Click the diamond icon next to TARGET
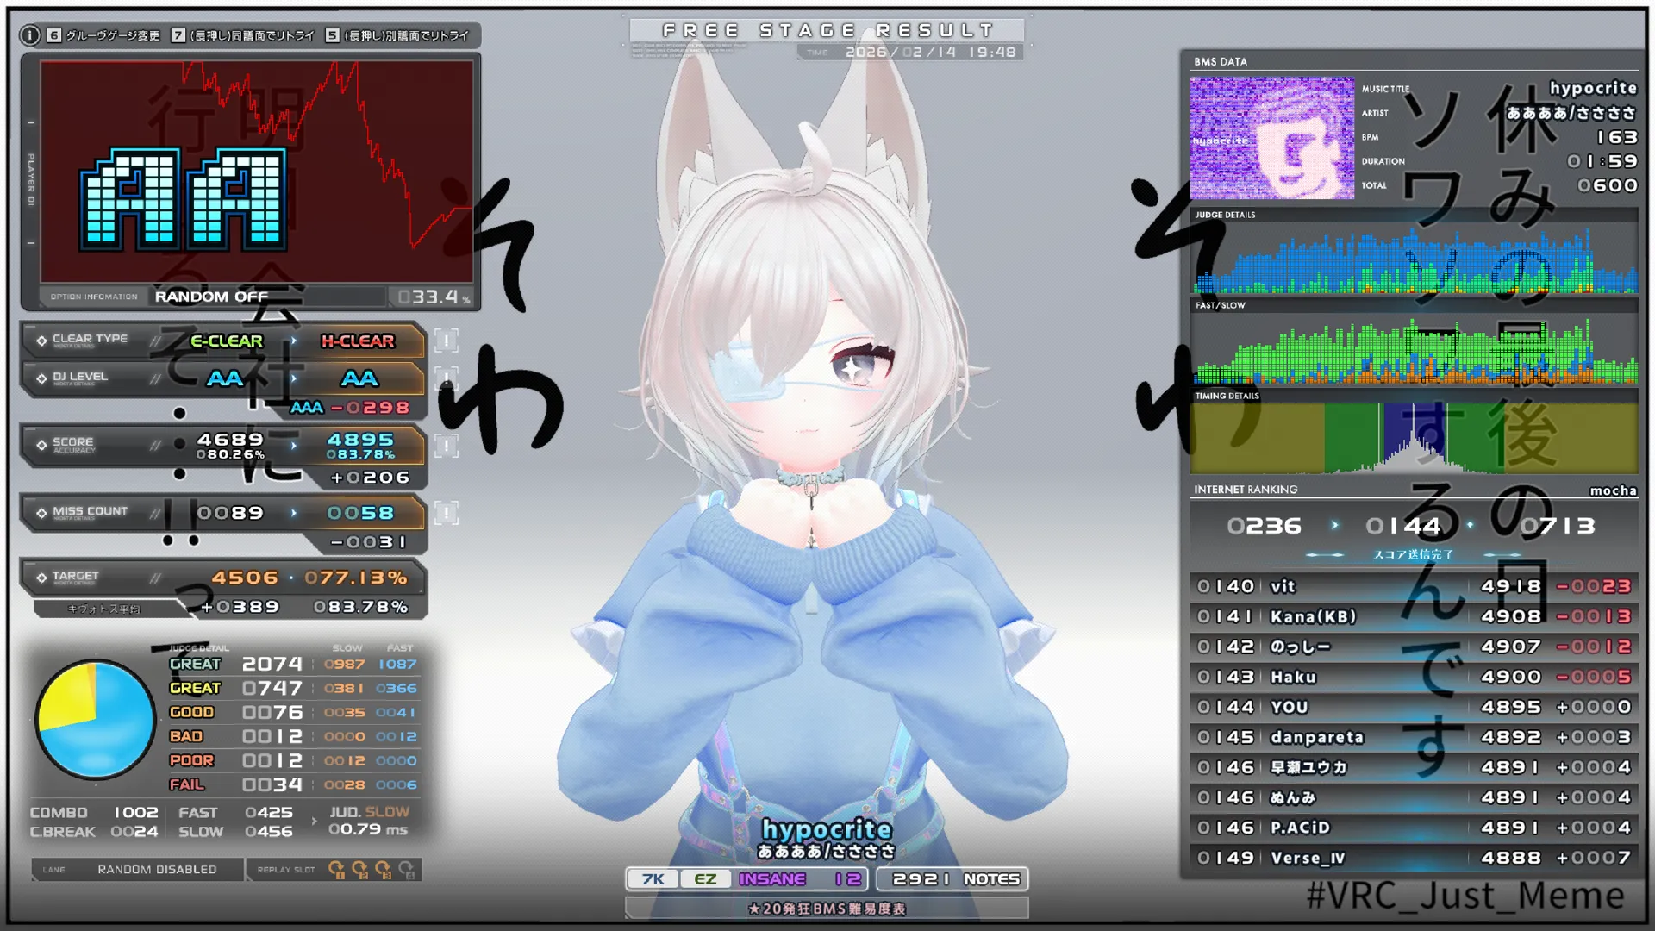This screenshot has width=1655, height=931. click(x=41, y=578)
